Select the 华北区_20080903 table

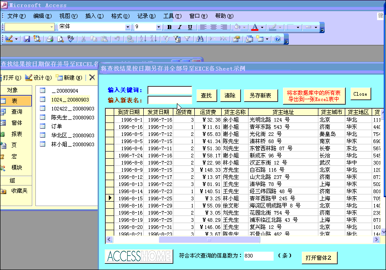click(73, 135)
